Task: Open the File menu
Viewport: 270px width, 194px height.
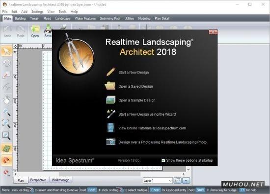Action: 5,12
